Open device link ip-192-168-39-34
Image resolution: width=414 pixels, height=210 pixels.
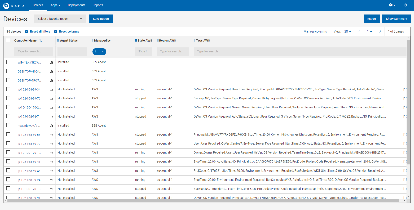point(29,90)
